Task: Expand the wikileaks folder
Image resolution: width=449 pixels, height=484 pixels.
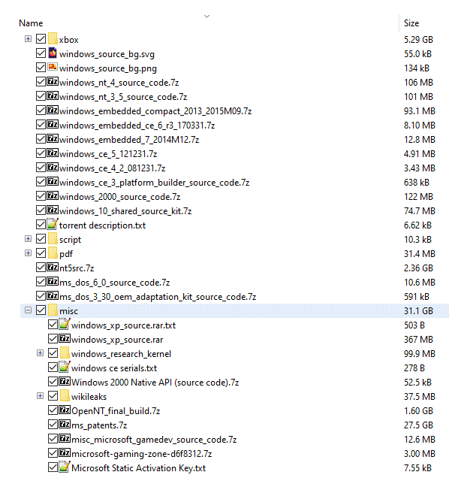Action: coord(40,396)
